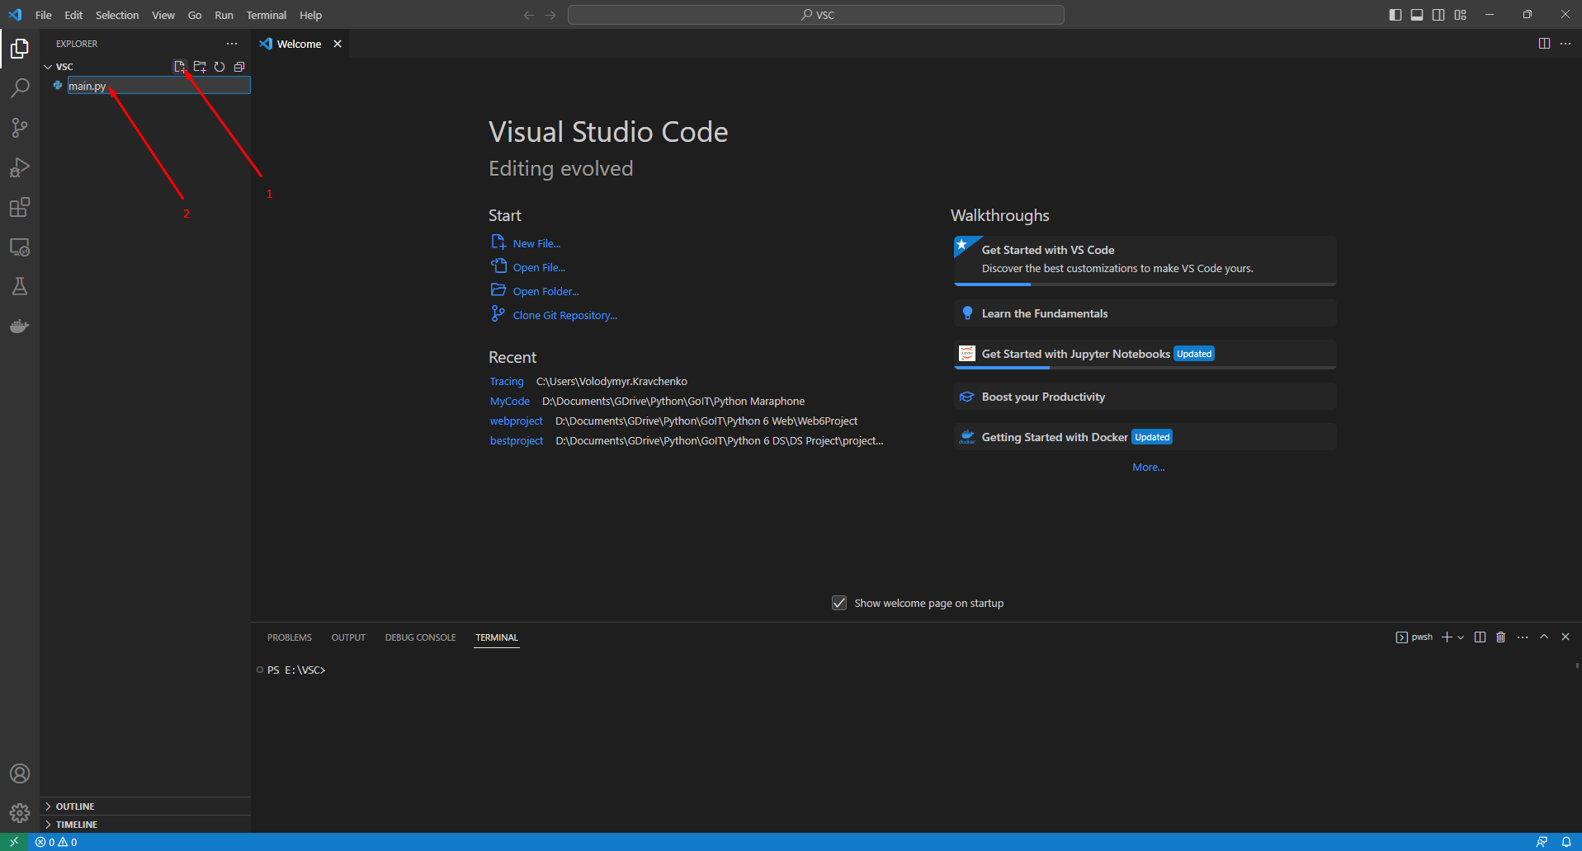Viewport: 1582px width, 851px height.
Task: Split the terminal panel
Action: click(x=1480, y=637)
